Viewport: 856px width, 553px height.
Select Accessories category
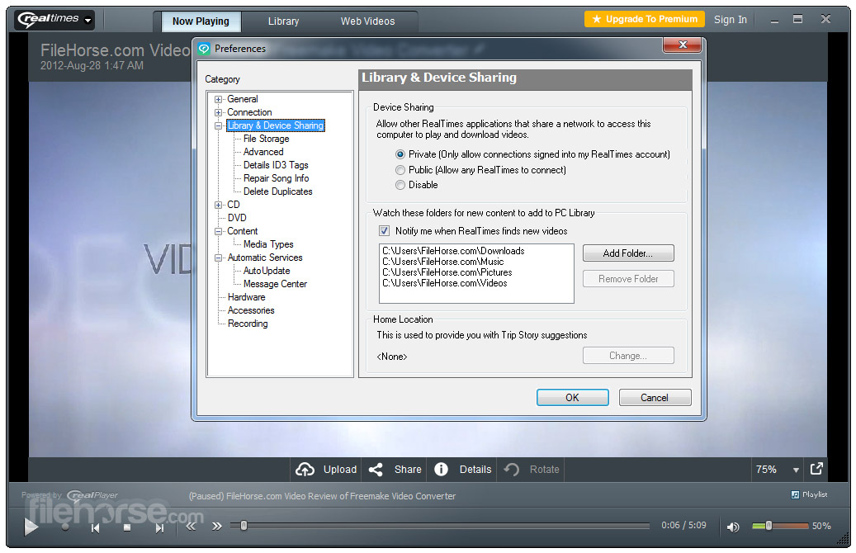251,310
